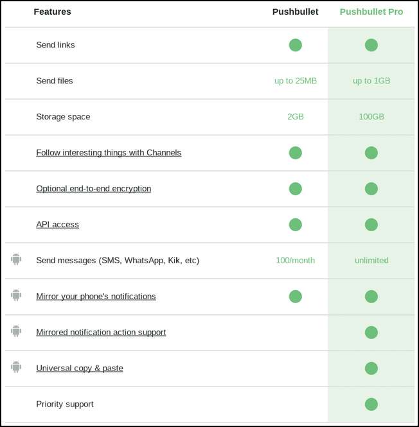Image resolution: width=419 pixels, height=427 pixels.
Task: Open Follow interesting things with Channels link
Action: click(x=109, y=153)
